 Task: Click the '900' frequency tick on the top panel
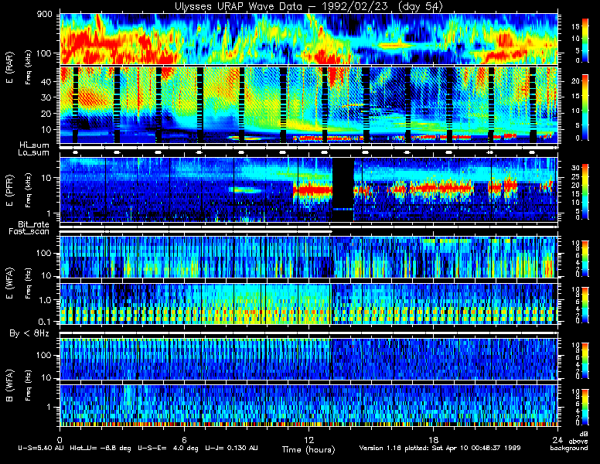point(45,14)
